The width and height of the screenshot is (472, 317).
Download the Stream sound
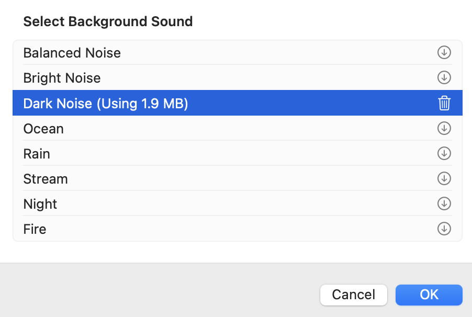tap(444, 178)
